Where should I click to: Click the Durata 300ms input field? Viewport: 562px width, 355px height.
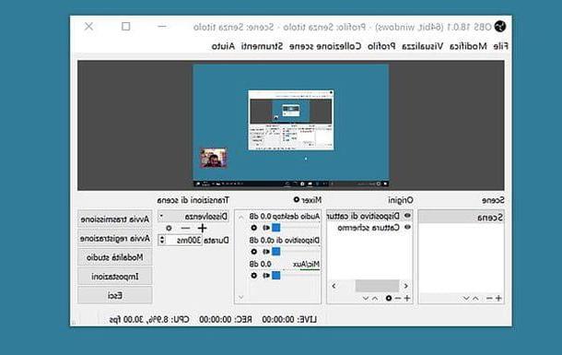pos(184,240)
